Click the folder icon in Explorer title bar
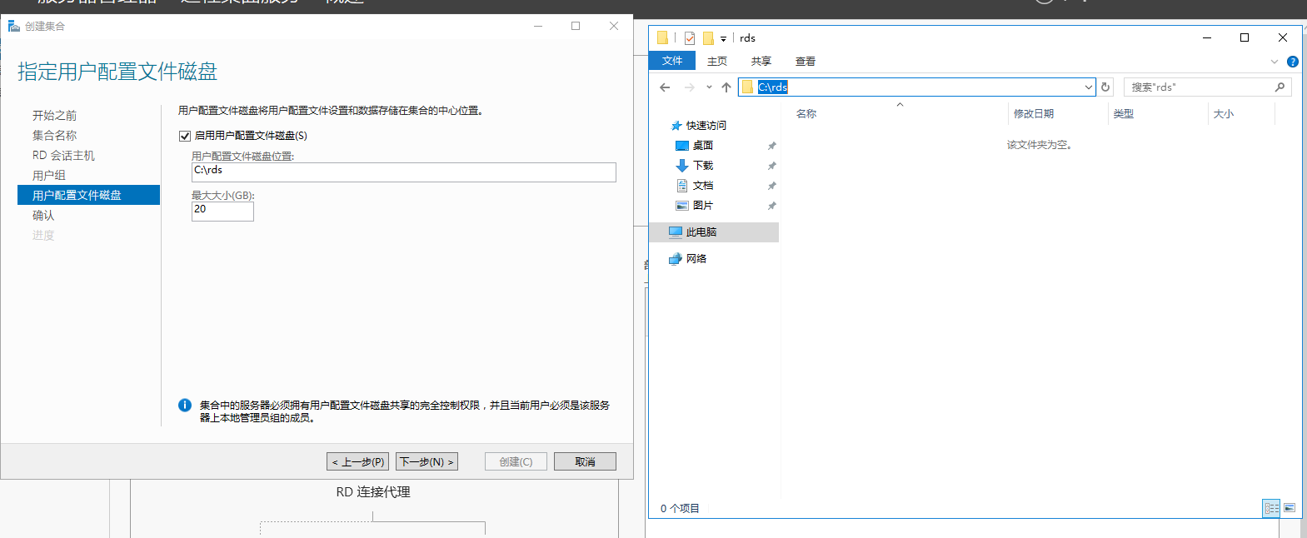This screenshot has height=538, width=1307. [x=662, y=37]
